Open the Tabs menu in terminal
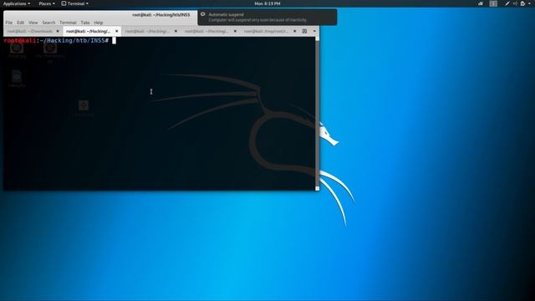This screenshot has width=535, height=301. pos(85,23)
